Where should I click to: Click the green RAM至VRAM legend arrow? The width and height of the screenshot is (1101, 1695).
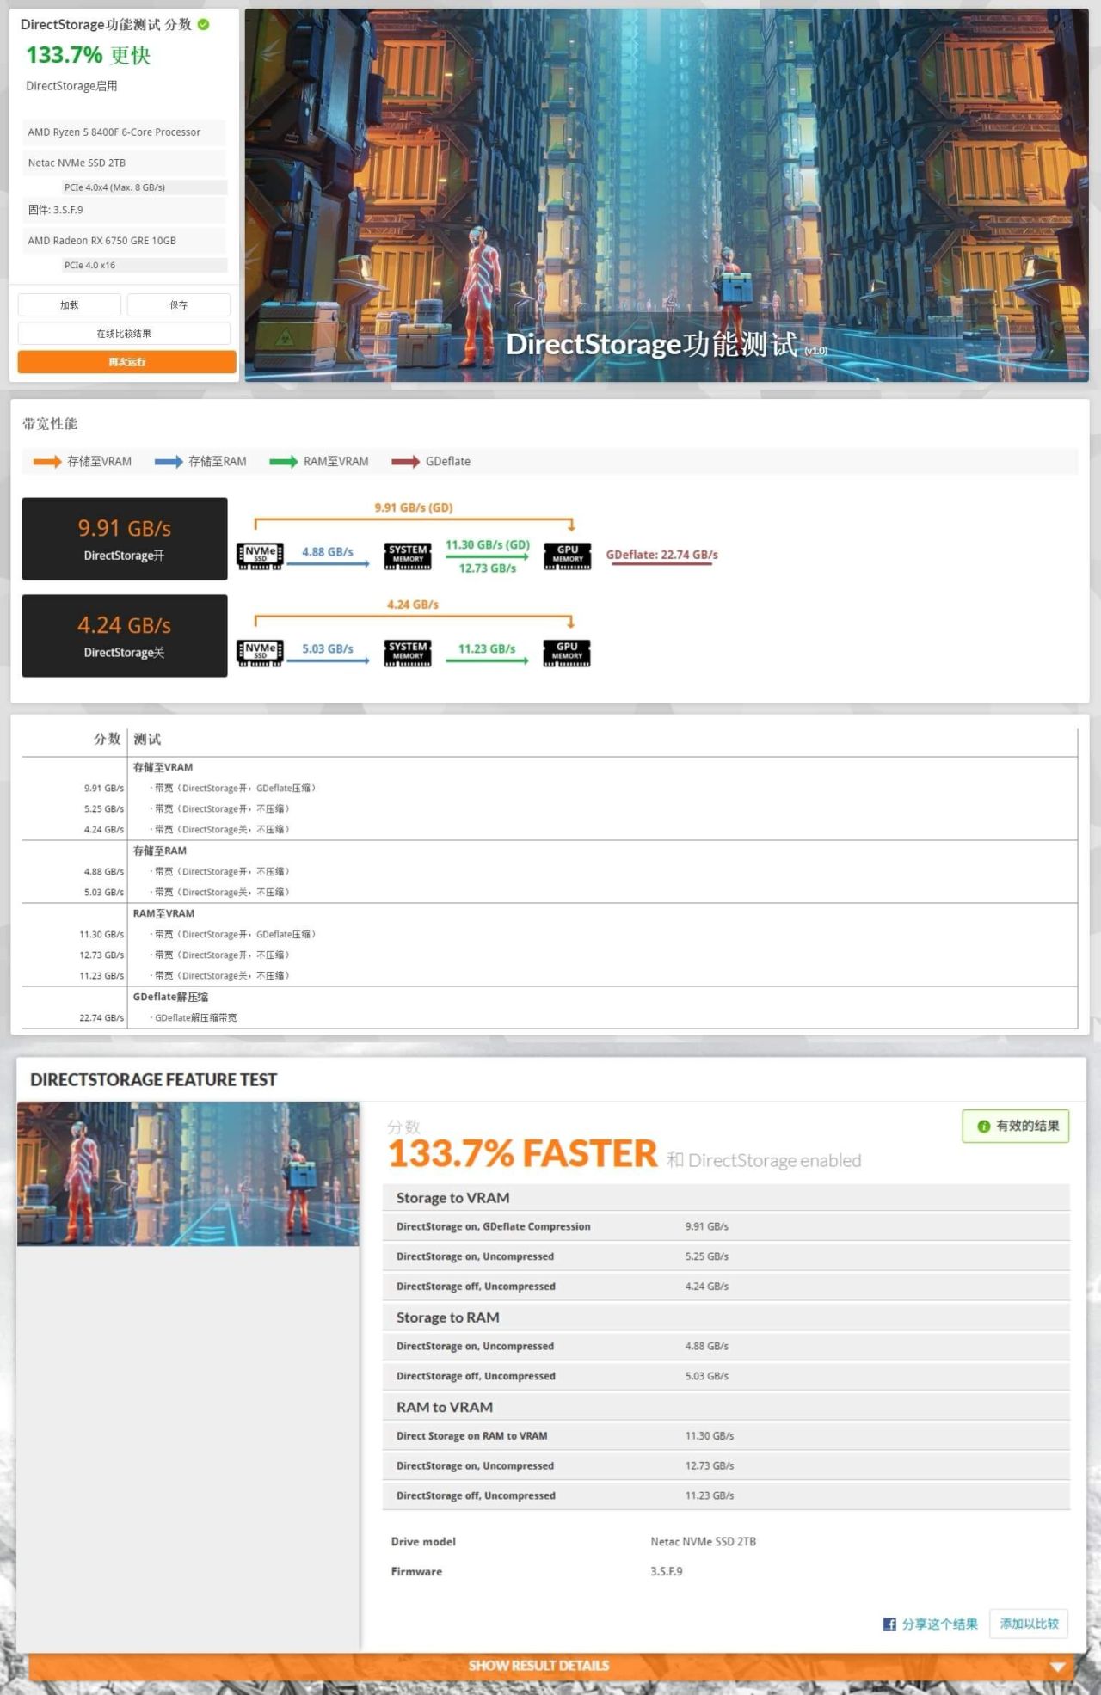[283, 462]
